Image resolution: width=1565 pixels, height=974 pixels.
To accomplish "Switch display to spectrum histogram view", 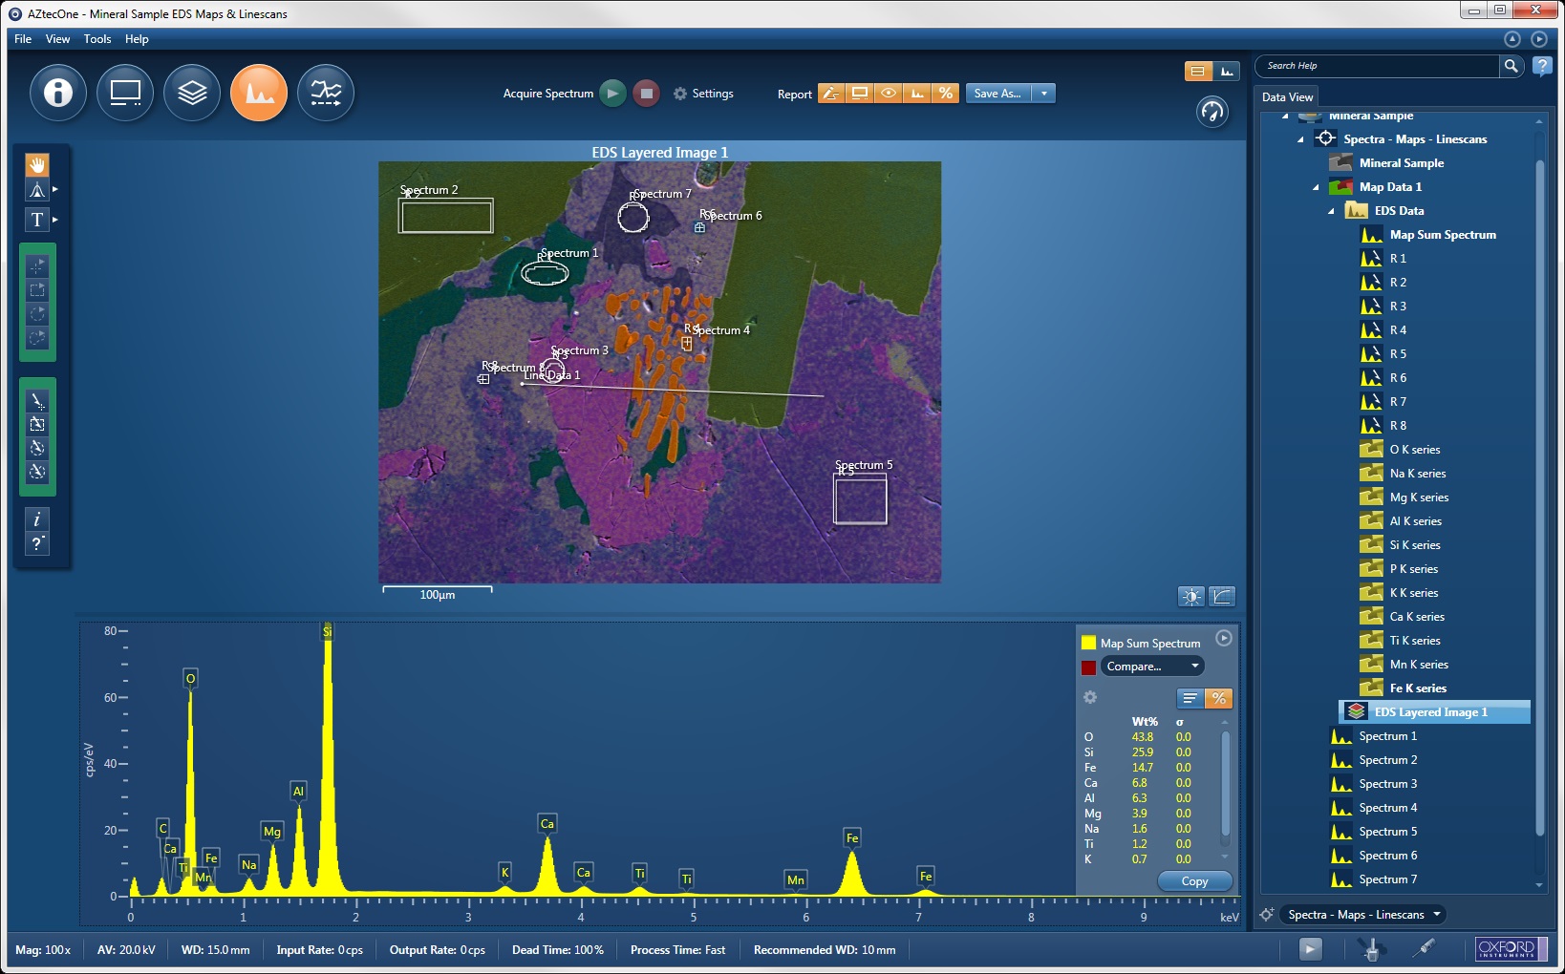I will pyautogui.click(x=1228, y=71).
